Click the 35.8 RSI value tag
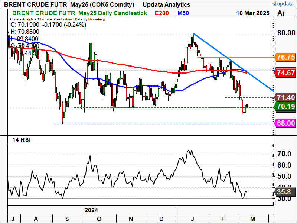This screenshot has width=297, height=223. pos(285,192)
